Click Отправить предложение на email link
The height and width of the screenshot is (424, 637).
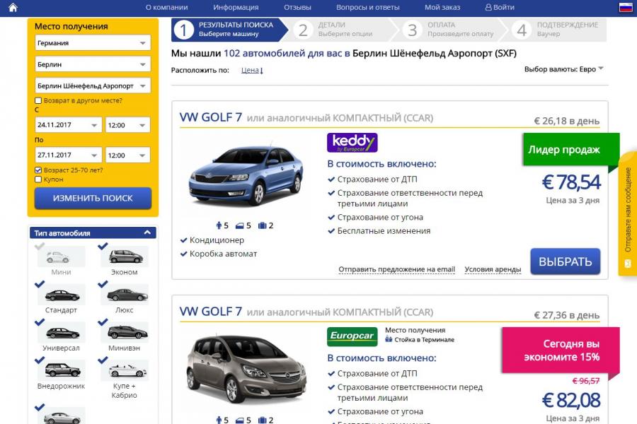(397, 269)
